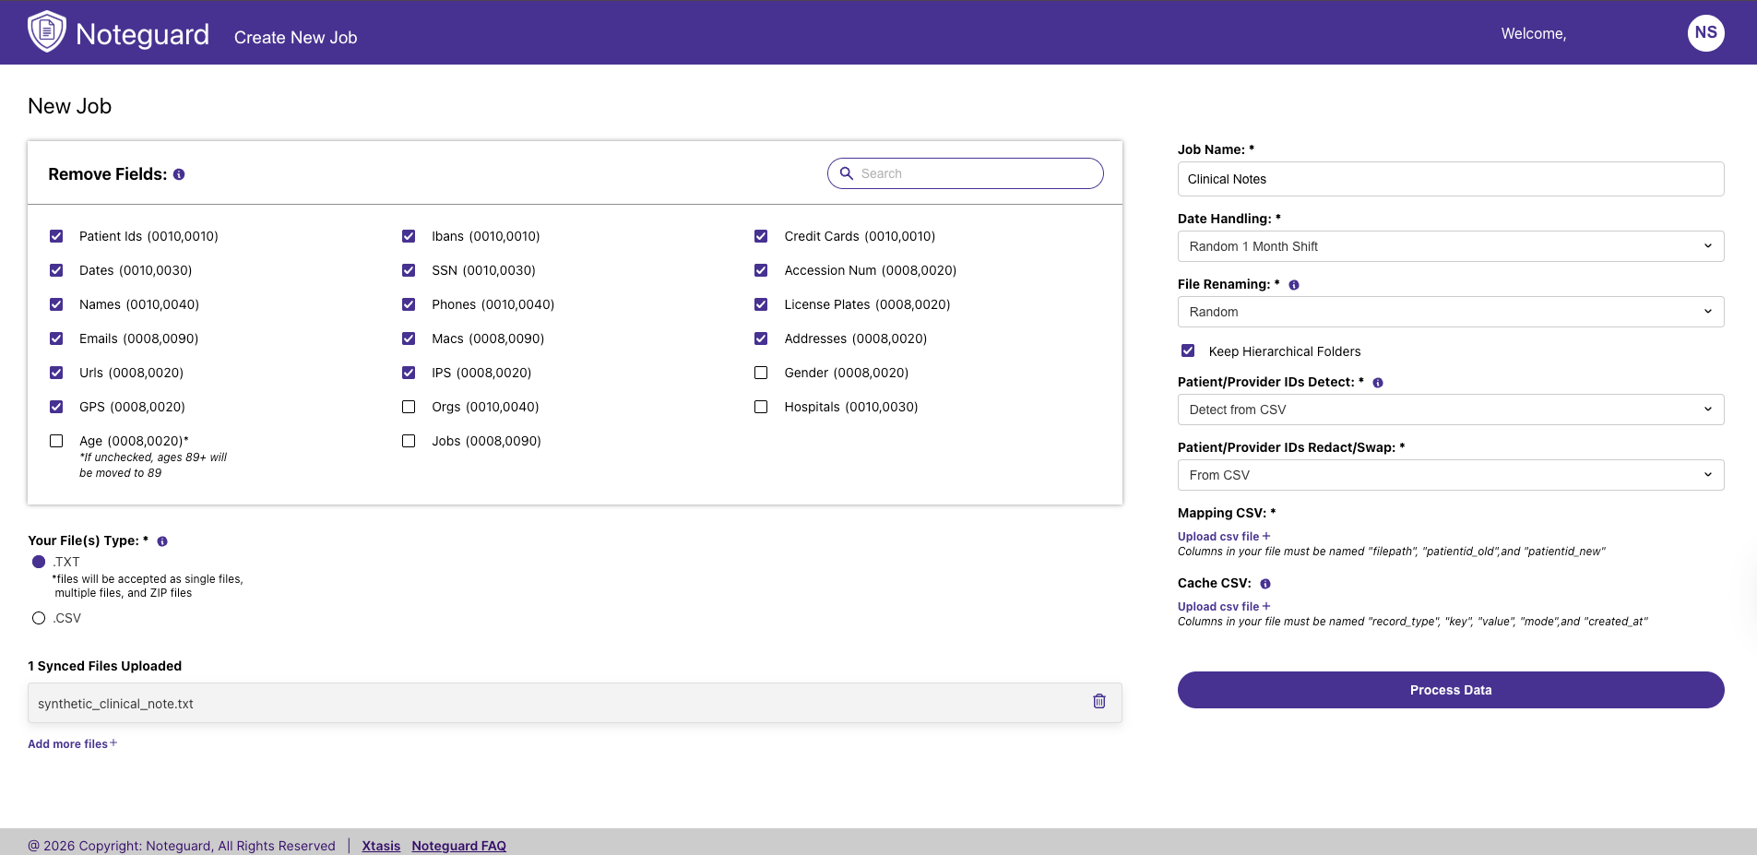Toggle the Macs checkbox
This screenshot has height=855, width=1757.
(x=409, y=338)
